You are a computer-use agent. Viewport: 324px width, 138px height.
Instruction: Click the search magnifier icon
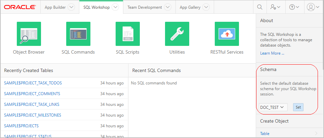(259, 7)
